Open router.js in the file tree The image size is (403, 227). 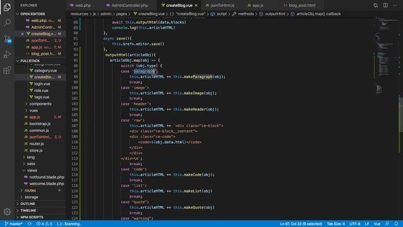tap(37, 144)
